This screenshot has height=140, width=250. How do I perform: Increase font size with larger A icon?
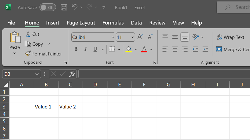[140, 37]
